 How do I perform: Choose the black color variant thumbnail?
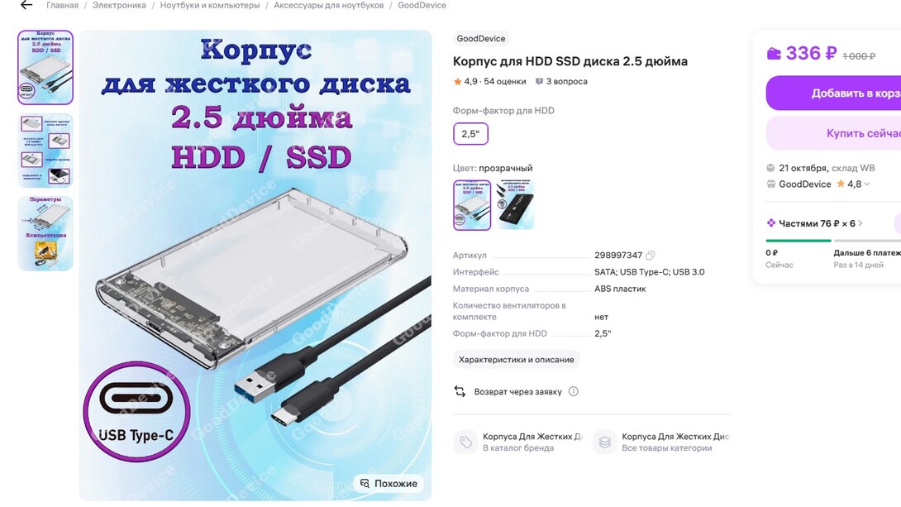pyautogui.click(x=516, y=204)
